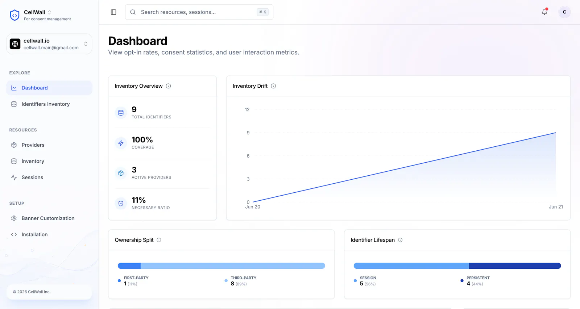Click the Ownership Split info icon
The width and height of the screenshot is (580, 309).
[x=159, y=240]
